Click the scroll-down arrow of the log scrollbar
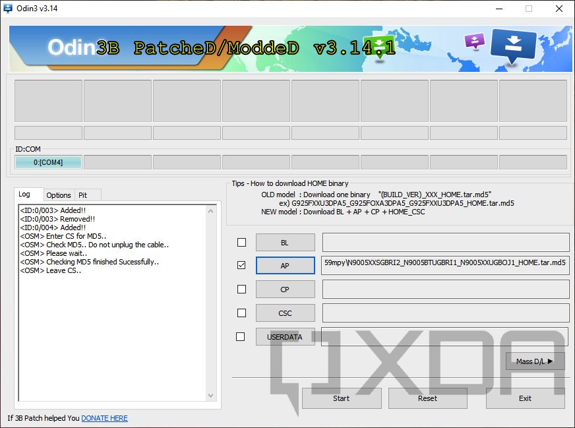 pos(212,395)
